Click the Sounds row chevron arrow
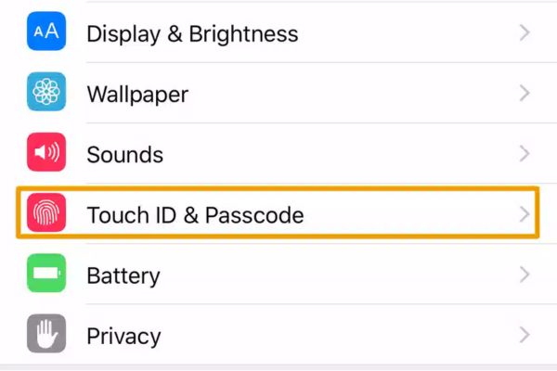 (525, 154)
